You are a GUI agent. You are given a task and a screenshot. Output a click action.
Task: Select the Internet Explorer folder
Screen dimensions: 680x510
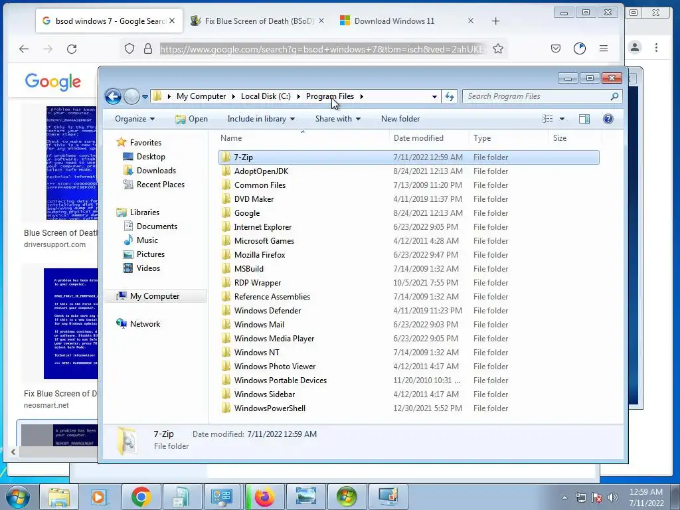pos(263,227)
